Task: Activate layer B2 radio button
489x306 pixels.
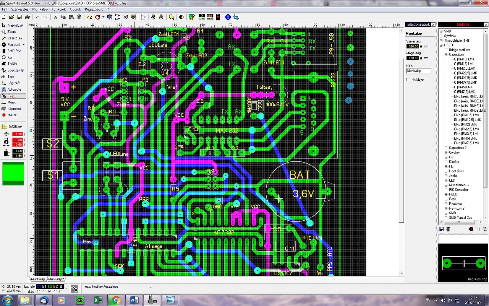Action: click(x=56, y=291)
